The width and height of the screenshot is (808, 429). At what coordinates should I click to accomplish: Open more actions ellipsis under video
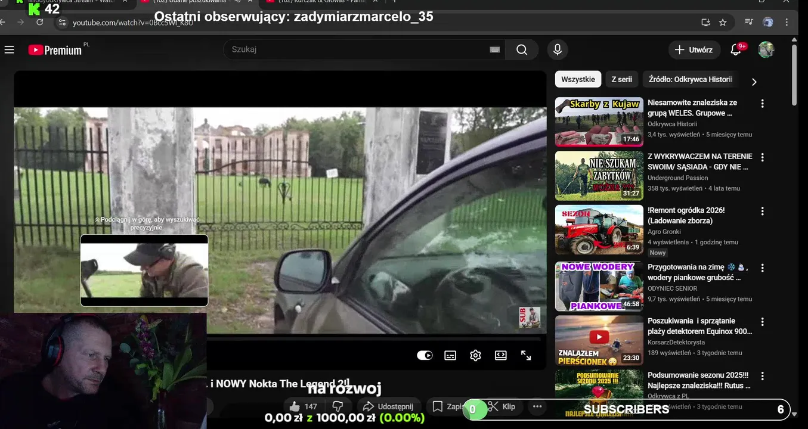(537, 406)
